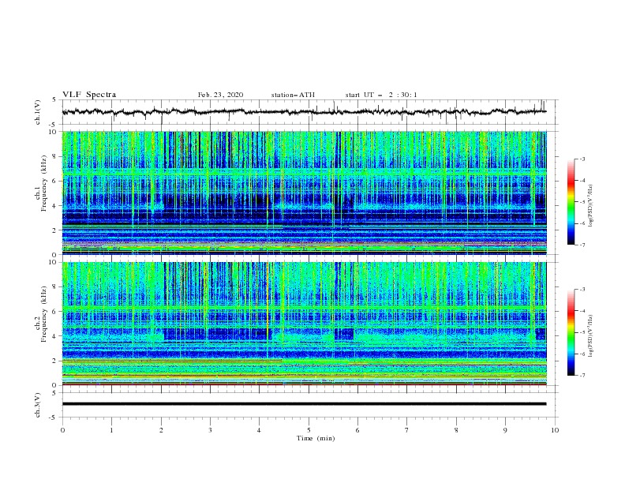Viewport: 625px width, 483px height.
Task: Click the "log(PSD)(V²/Hz)" label beside ch.1 colorbar
Action: [590, 206]
